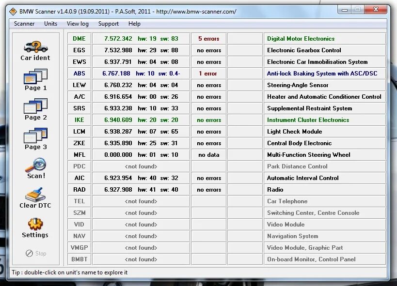Select the LCM unit name

(x=79, y=132)
